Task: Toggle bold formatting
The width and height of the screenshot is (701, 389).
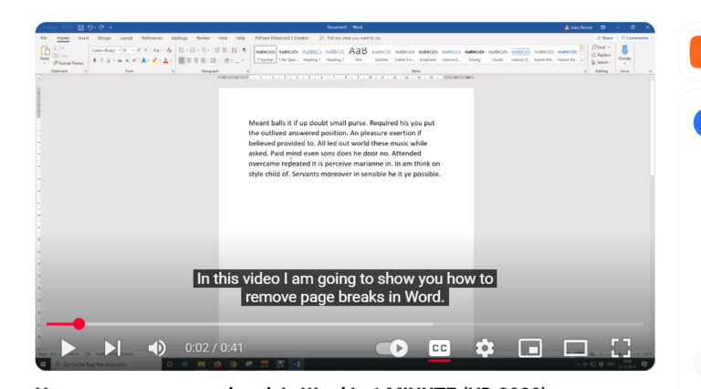Action: click(x=94, y=60)
